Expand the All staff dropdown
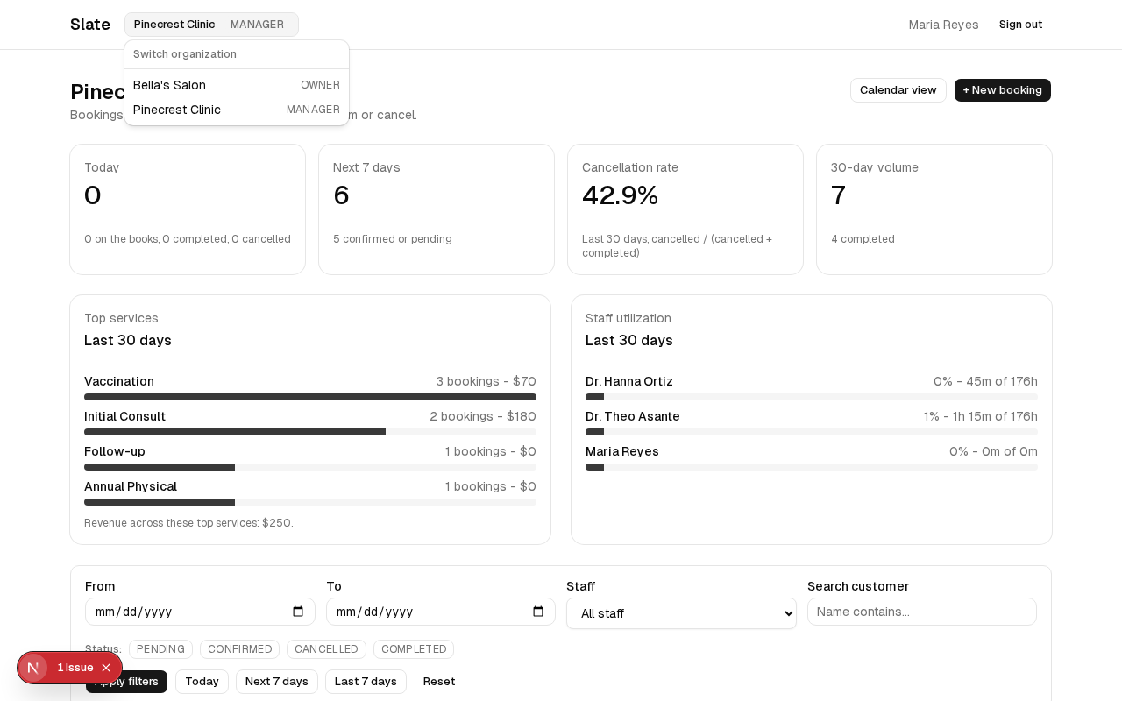 click(681, 613)
